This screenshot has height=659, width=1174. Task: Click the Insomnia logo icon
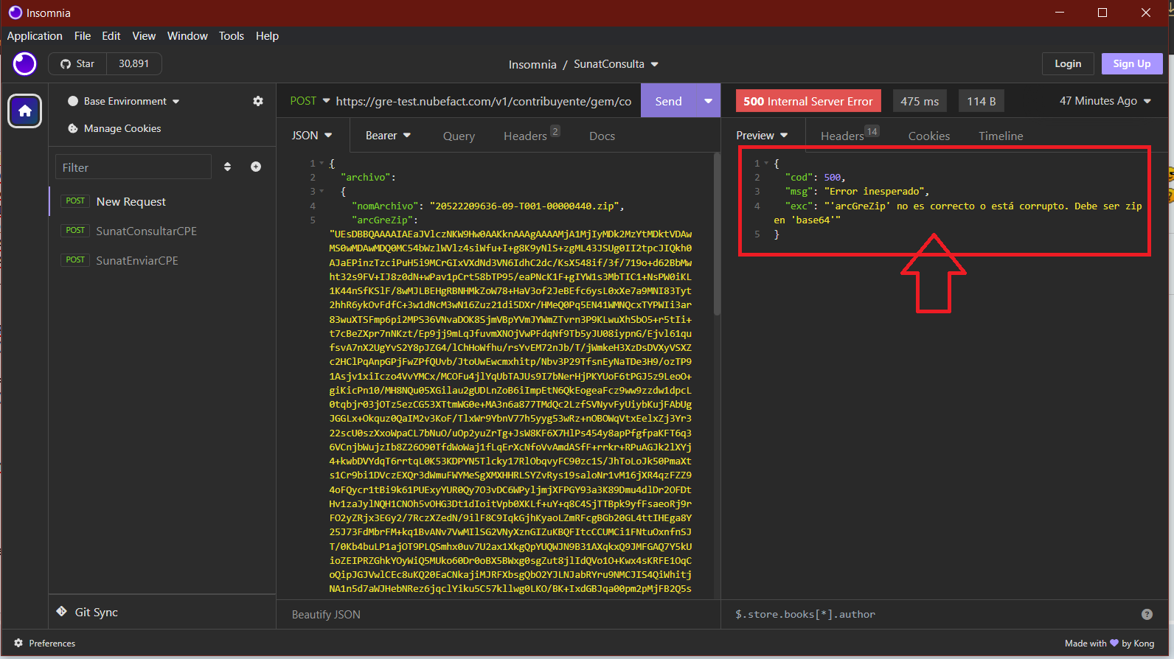[x=24, y=64]
